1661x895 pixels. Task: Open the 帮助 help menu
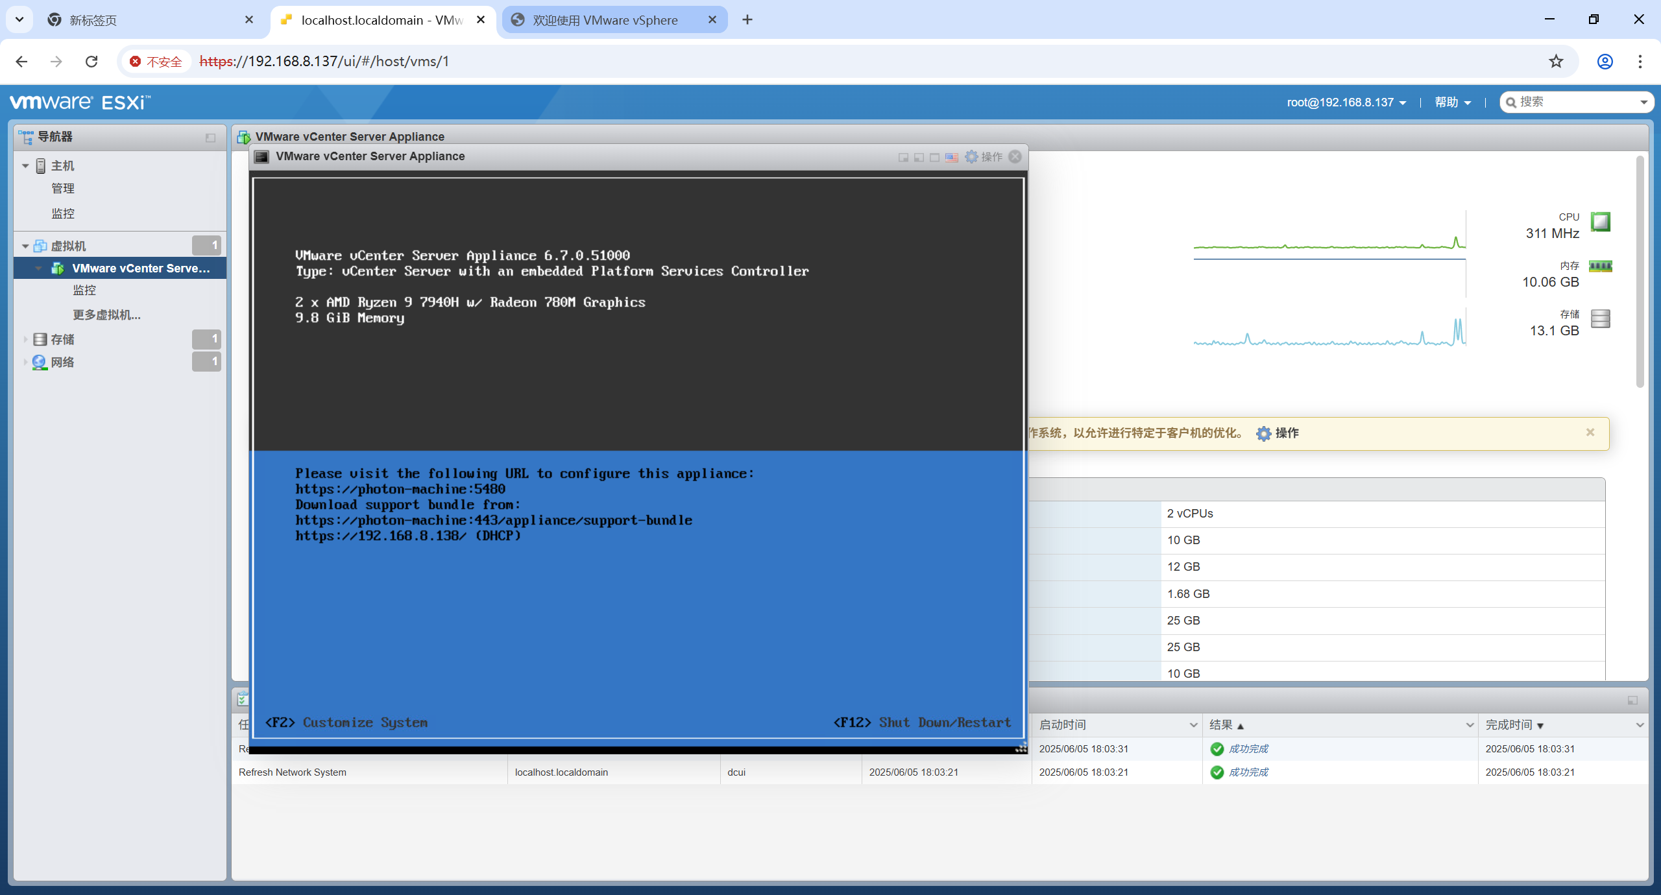point(1452,102)
